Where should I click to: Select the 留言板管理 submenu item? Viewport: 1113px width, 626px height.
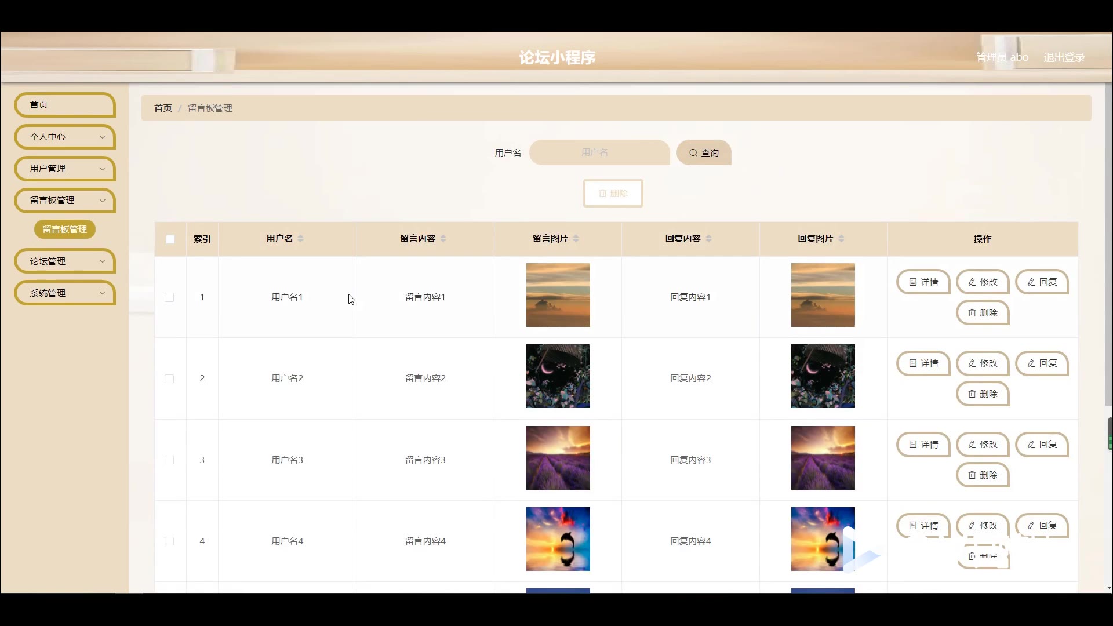[x=65, y=230]
